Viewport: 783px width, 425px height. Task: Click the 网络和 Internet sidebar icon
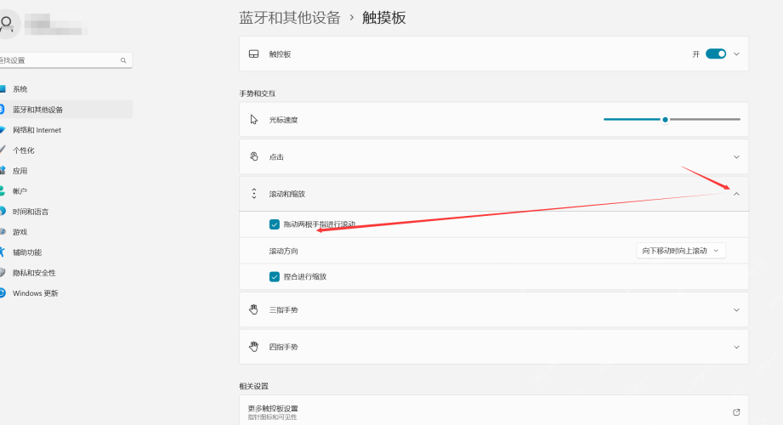tap(3, 130)
